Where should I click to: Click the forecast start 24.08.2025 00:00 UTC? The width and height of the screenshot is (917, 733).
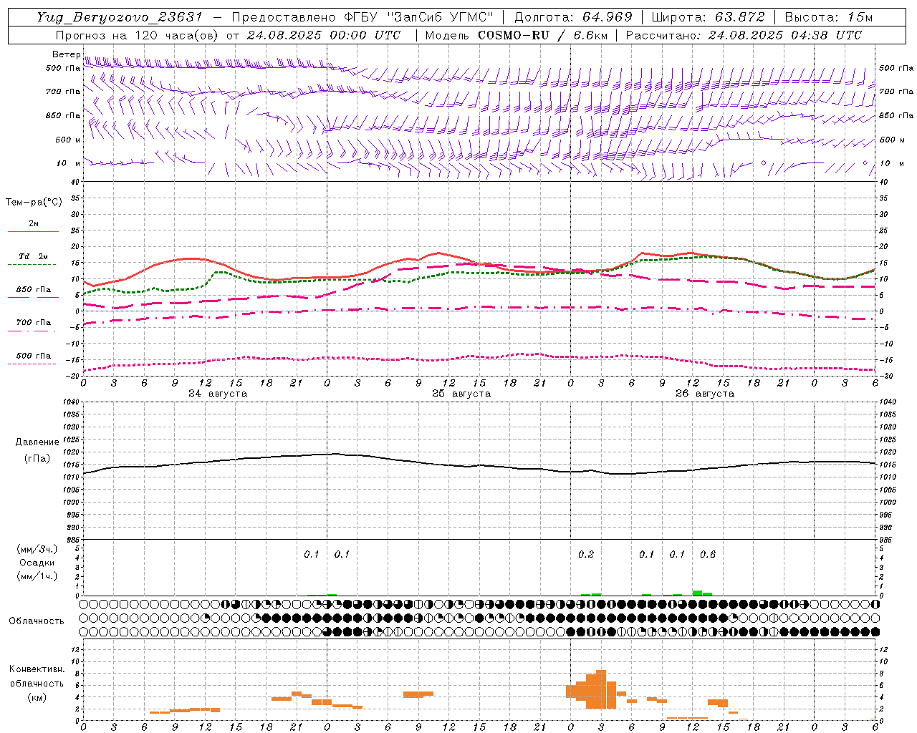point(323,35)
